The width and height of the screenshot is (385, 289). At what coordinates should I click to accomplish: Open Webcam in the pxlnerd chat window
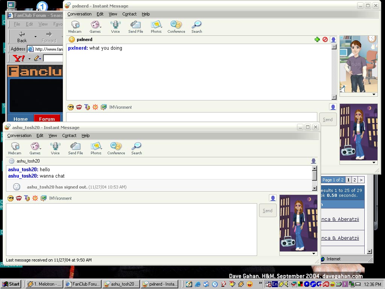75,27
